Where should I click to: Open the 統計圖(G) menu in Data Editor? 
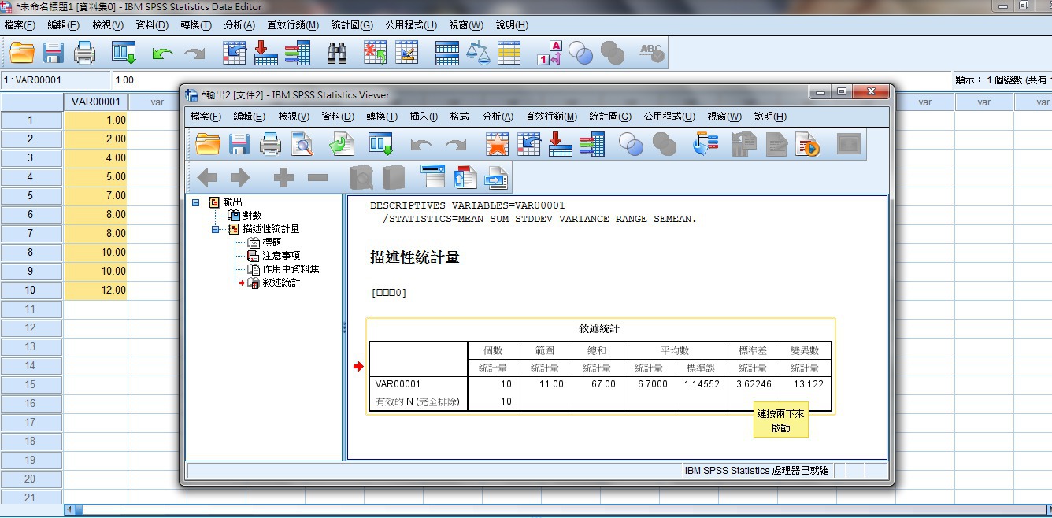(x=352, y=25)
